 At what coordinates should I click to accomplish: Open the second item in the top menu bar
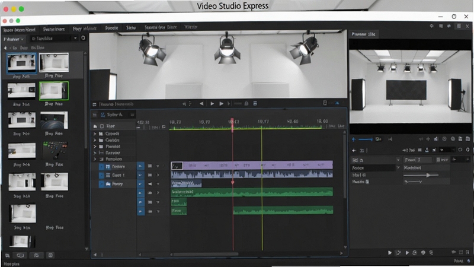coord(54,29)
